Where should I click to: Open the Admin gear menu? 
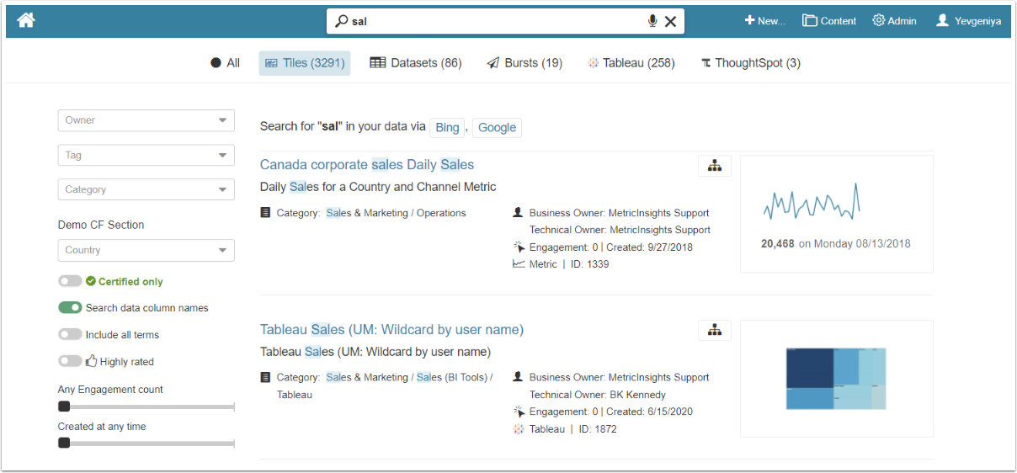(894, 21)
